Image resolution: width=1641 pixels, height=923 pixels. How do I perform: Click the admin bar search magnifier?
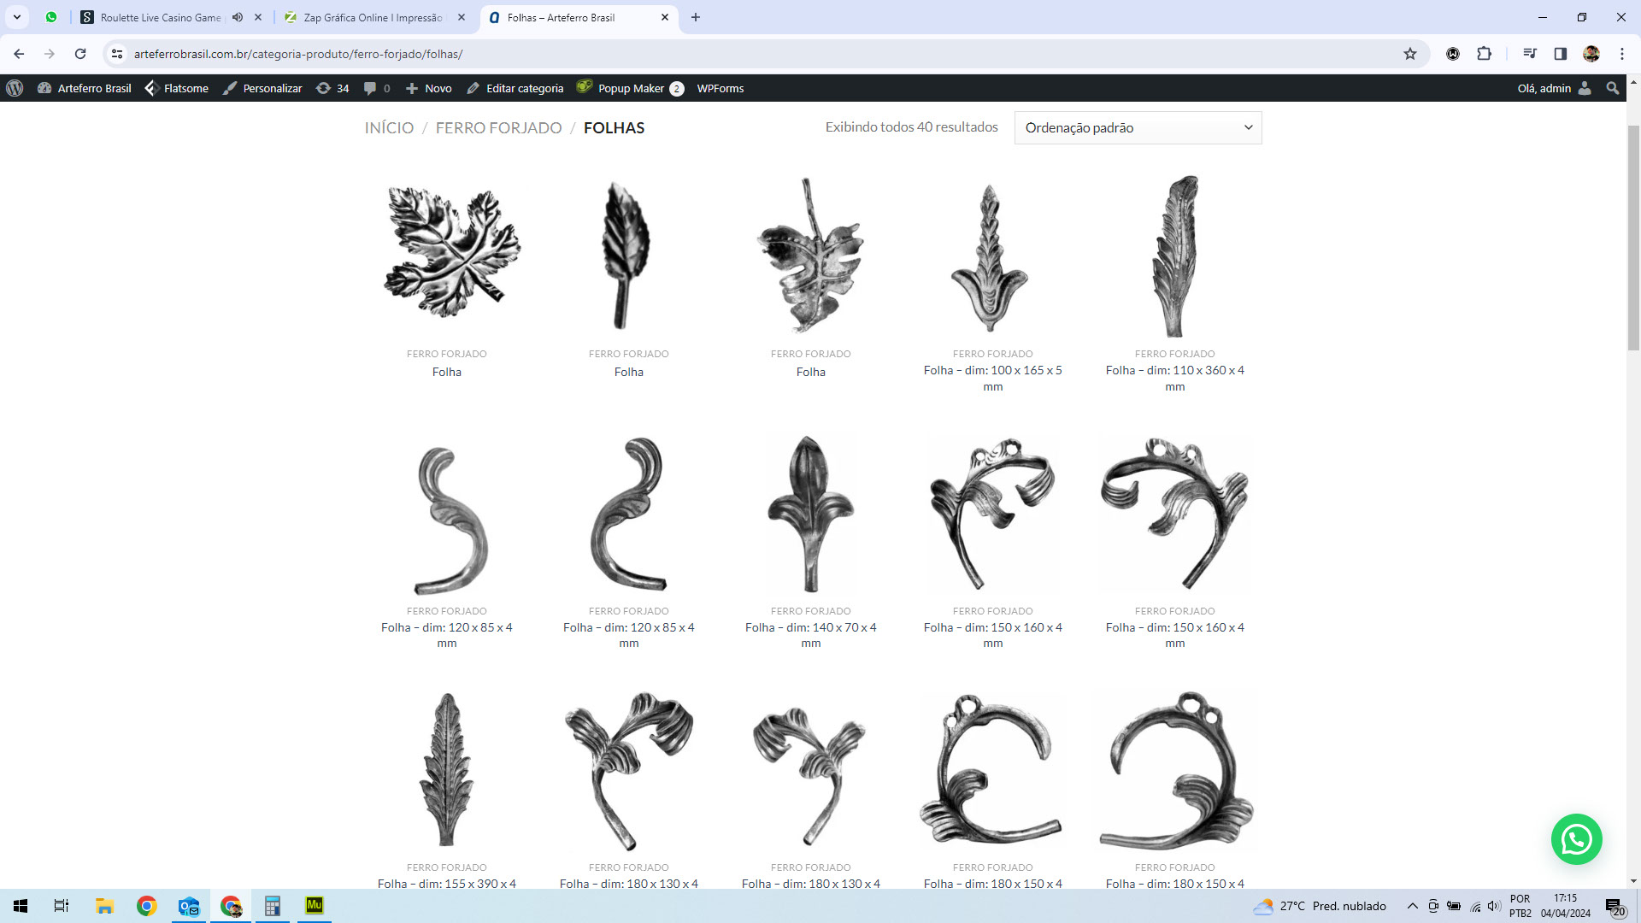click(x=1613, y=88)
